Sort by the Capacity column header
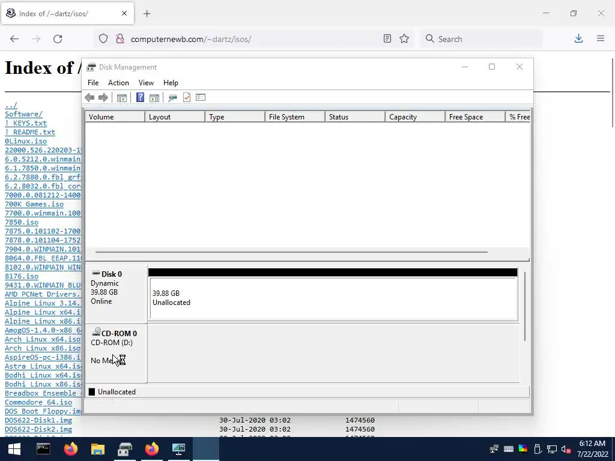Image resolution: width=615 pixels, height=461 pixels. (x=415, y=117)
